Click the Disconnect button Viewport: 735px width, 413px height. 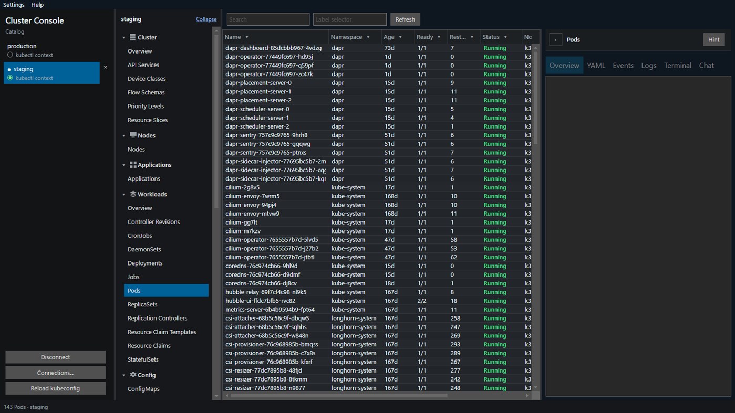[x=55, y=357]
